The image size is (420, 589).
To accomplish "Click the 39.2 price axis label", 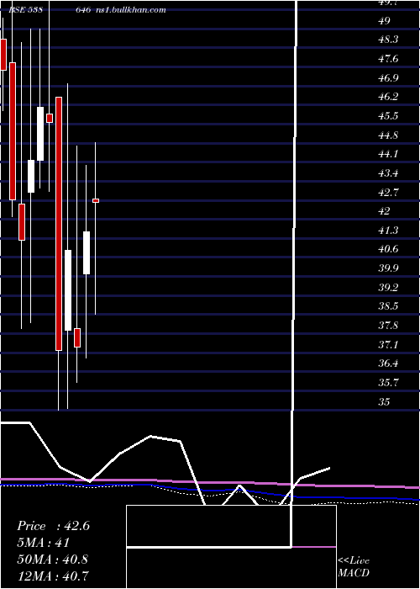I will click(388, 288).
